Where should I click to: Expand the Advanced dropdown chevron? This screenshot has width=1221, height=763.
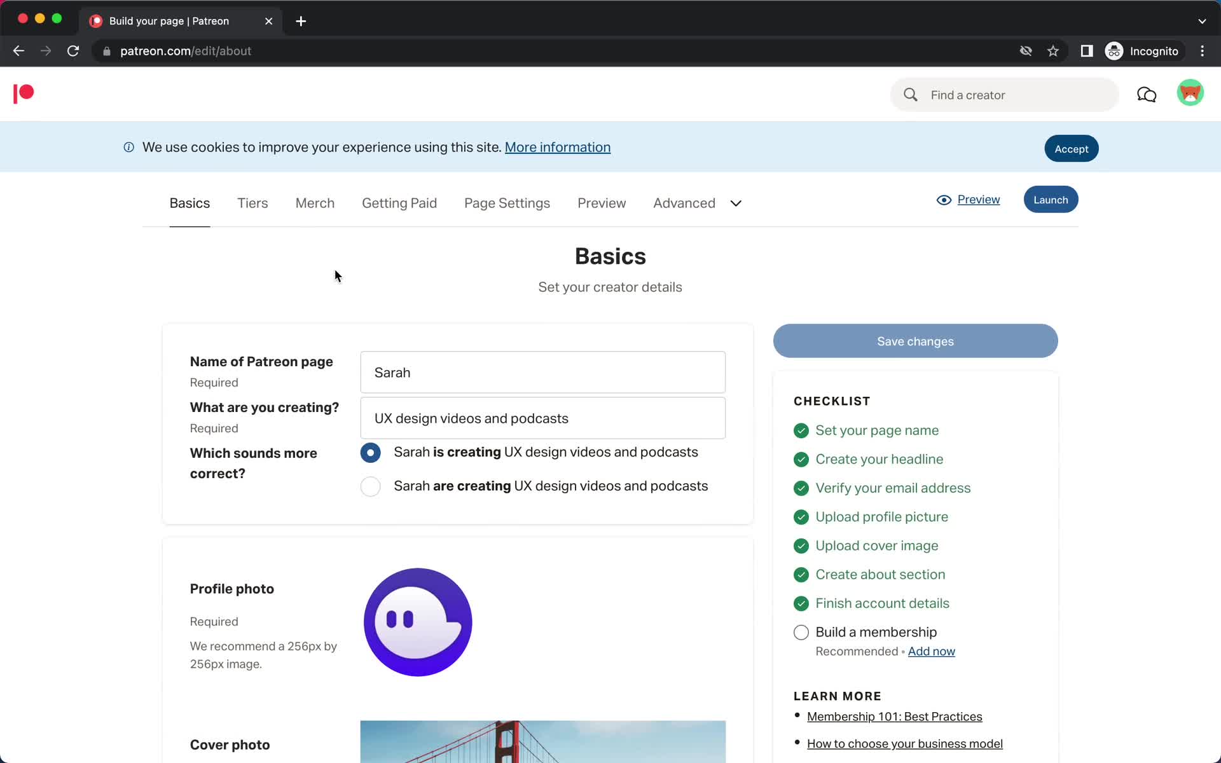(736, 203)
